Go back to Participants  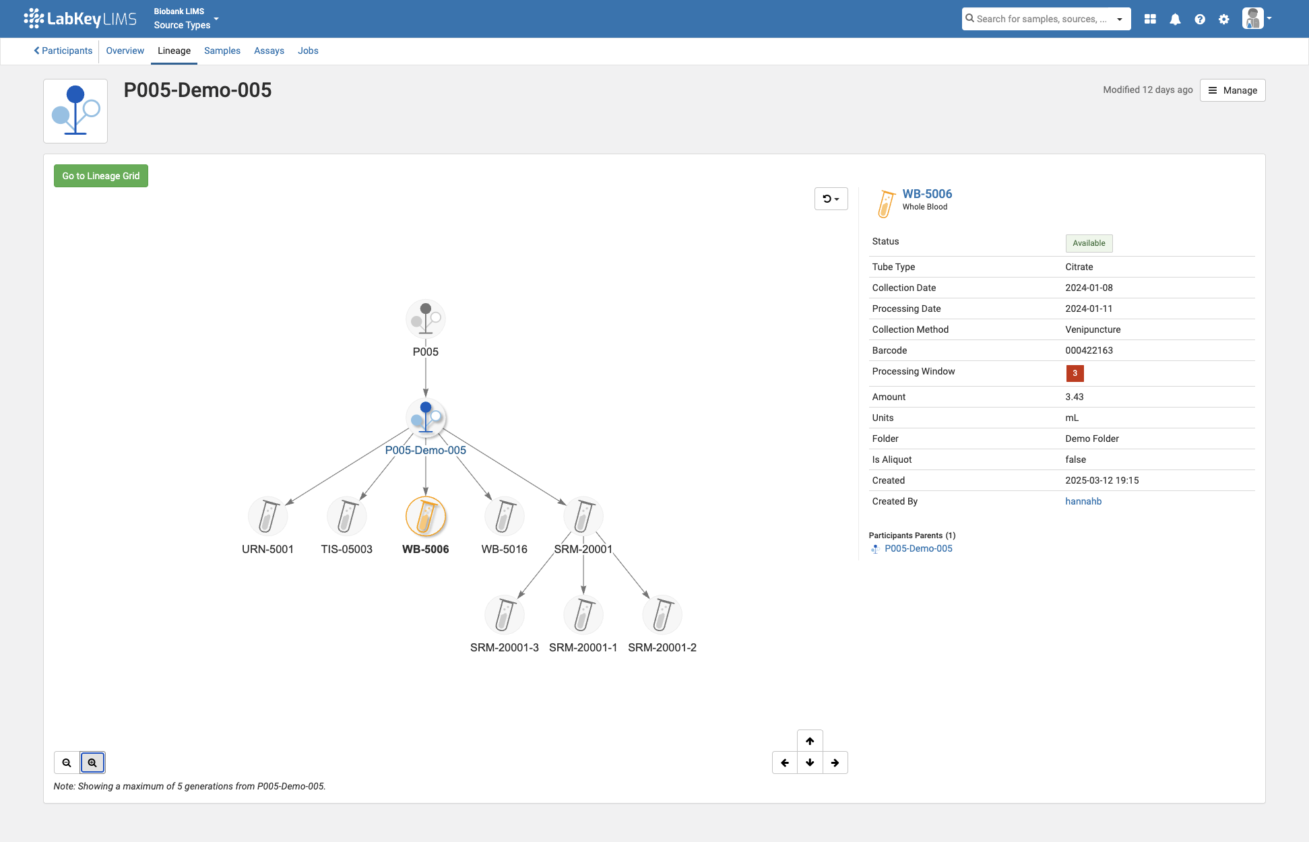(63, 51)
